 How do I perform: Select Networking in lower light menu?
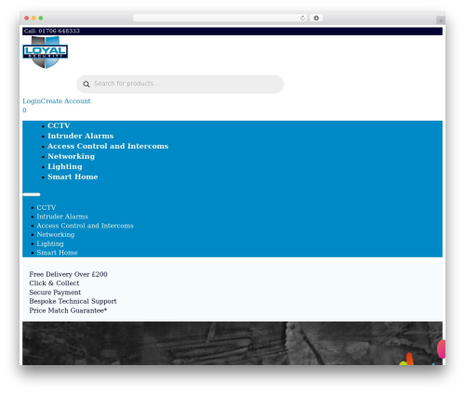click(x=56, y=234)
